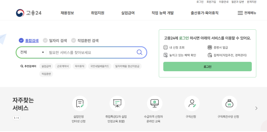Open 원격지원 link
267x132 pixels.
click(252, 2)
